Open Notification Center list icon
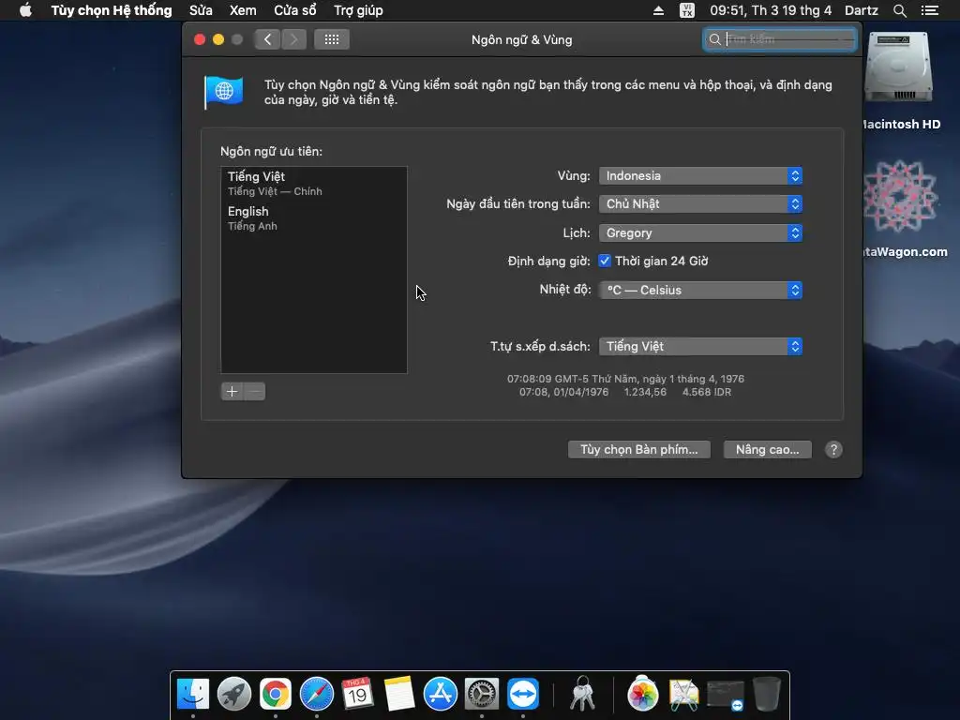The width and height of the screenshot is (960, 720). pos(929,10)
